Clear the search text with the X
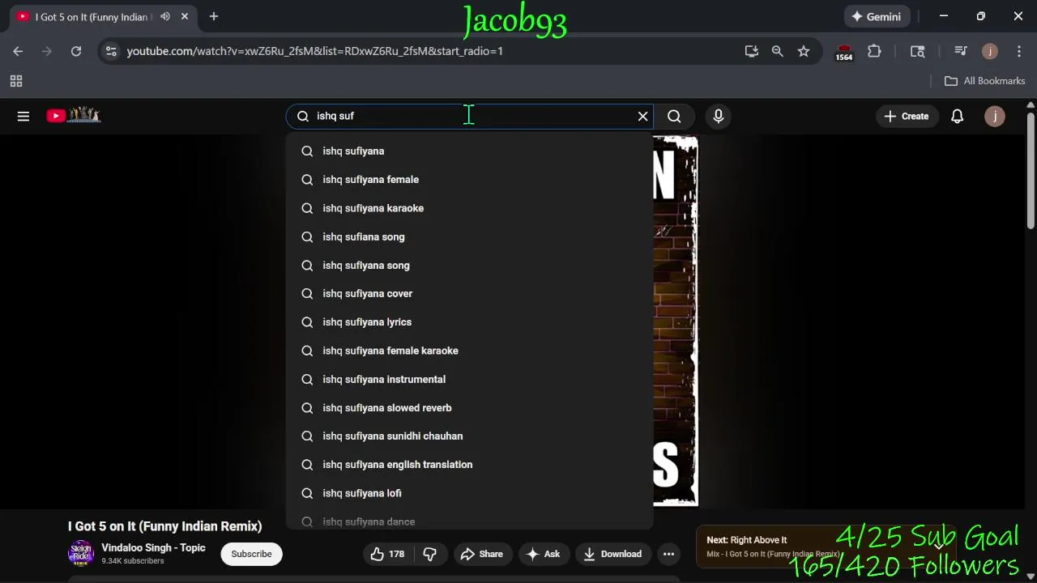 642,116
